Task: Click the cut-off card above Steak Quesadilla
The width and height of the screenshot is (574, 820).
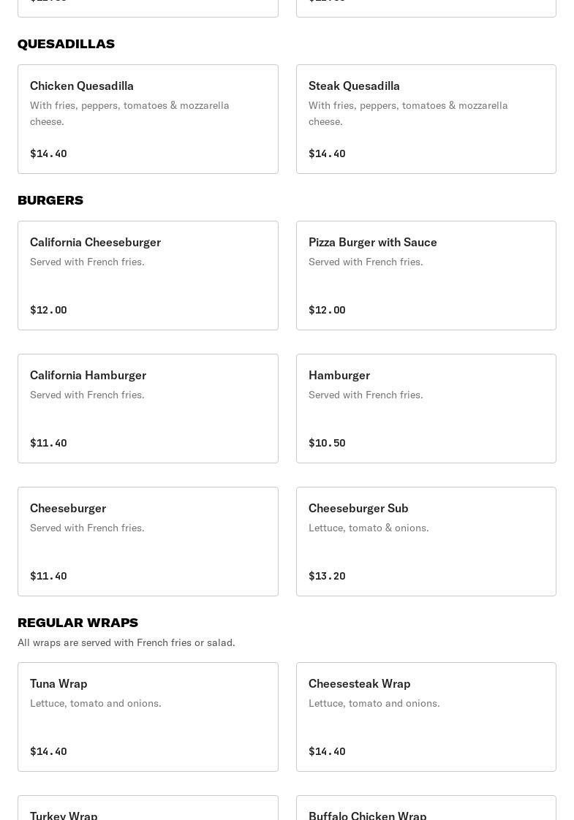Action: coord(426,7)
